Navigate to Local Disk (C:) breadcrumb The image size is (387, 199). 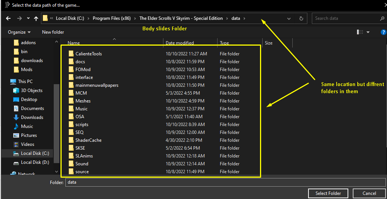click(70, 18)
